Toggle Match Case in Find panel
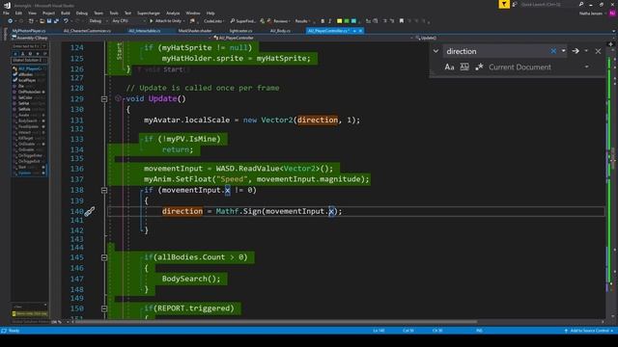 coord(449,67)
